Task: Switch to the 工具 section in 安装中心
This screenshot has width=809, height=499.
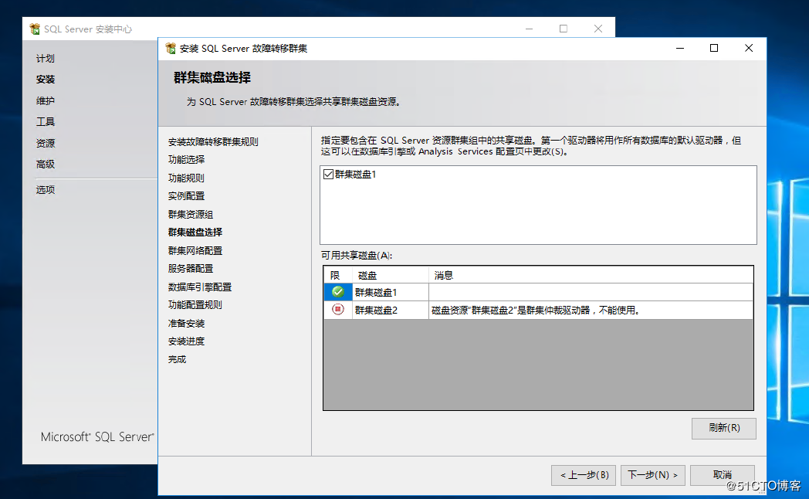Action: [45, 121]
